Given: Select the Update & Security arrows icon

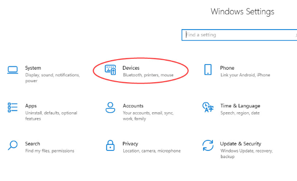Looking at the screenshot, I should [208, 145].
